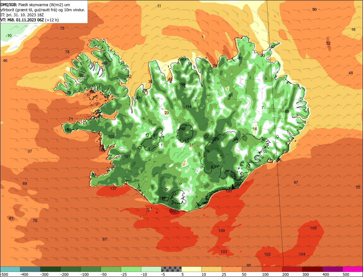Click the map value '95' above the color scale

249,265
